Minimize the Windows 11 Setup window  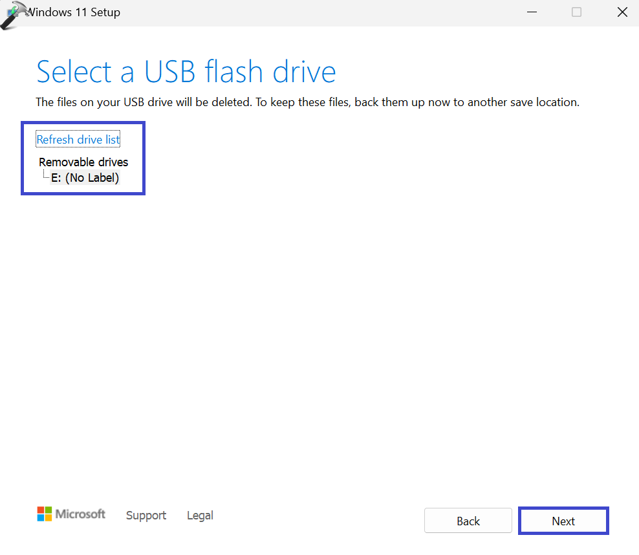(x=530, y=12)
